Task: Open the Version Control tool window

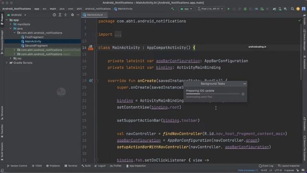Action: pos(17,166)
